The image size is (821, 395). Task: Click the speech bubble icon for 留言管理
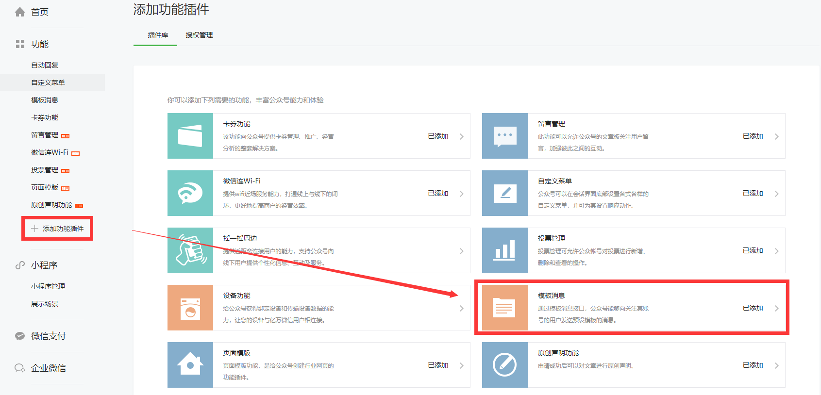point(504,136)
